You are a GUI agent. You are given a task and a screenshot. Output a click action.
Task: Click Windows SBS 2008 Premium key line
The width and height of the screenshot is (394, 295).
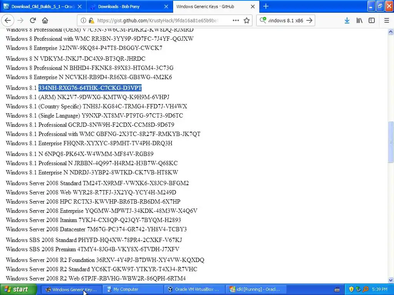coord(92,249)
